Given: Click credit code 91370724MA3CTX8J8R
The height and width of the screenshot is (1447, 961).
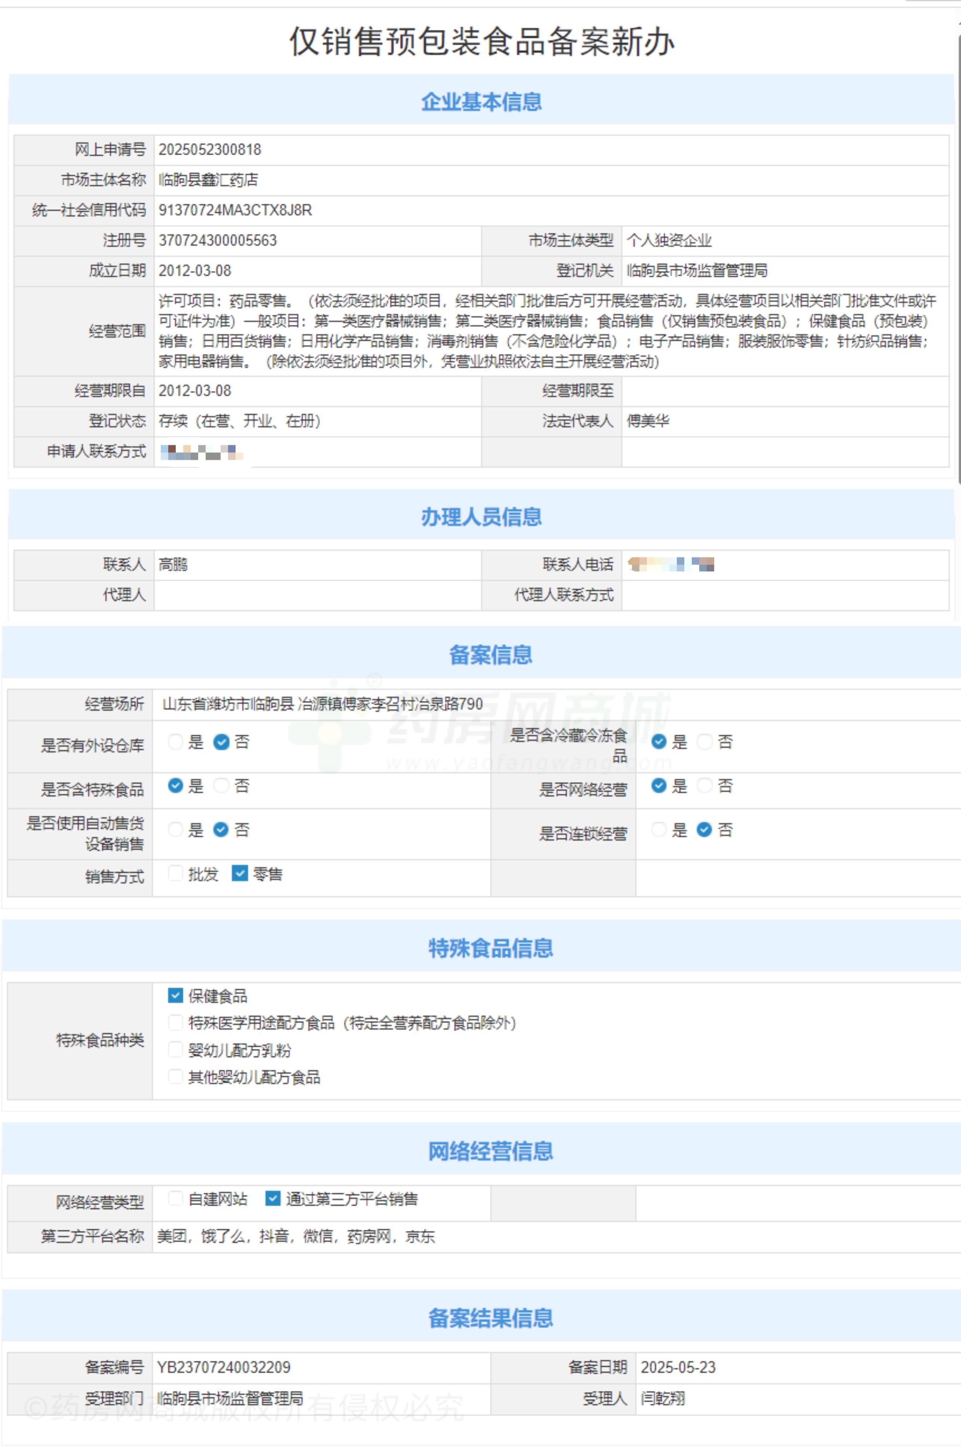Looking at the screenshot, I should click(235, 210).
